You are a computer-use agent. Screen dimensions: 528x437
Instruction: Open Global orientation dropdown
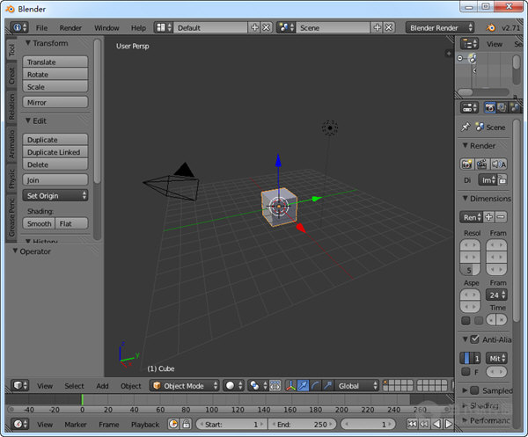[x=356, y=385]
